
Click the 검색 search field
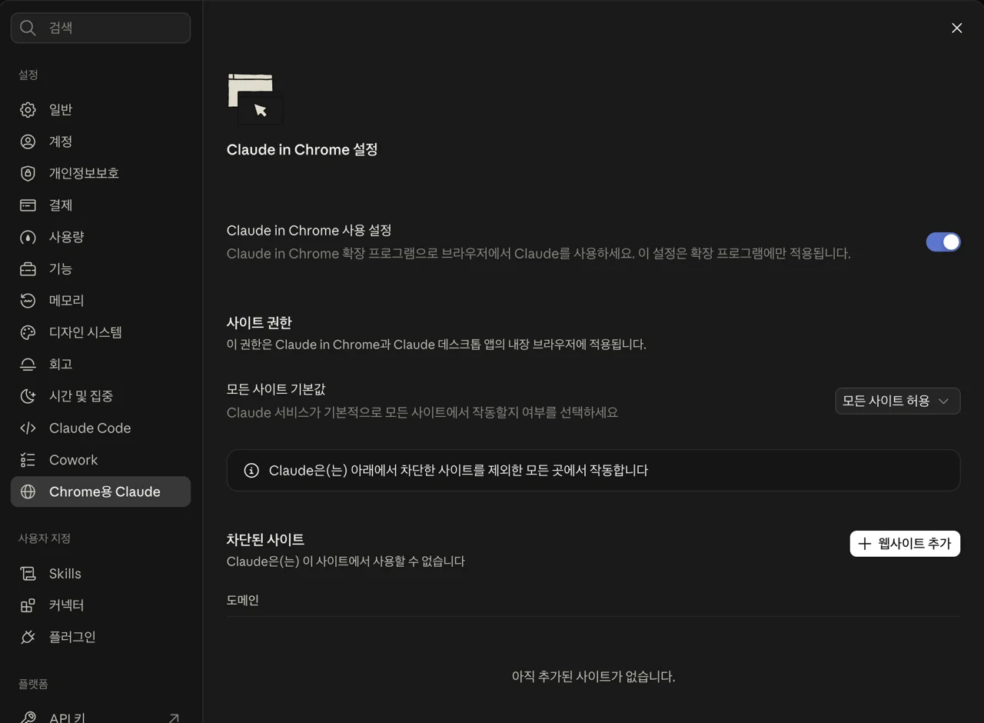[x=101, y=28]
